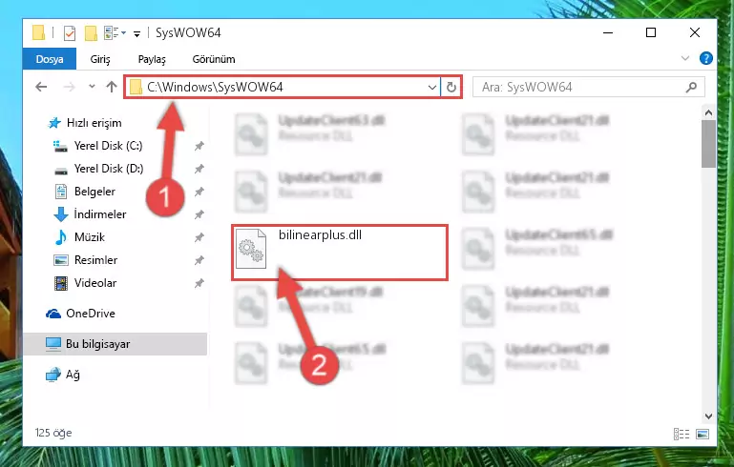Open recent locations dropdown arrow

pos(92,87)
